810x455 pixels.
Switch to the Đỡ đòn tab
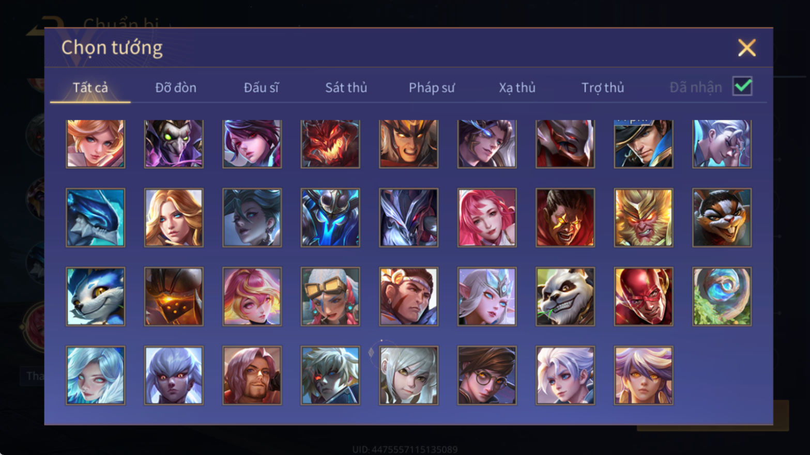(x=176, y=88)
